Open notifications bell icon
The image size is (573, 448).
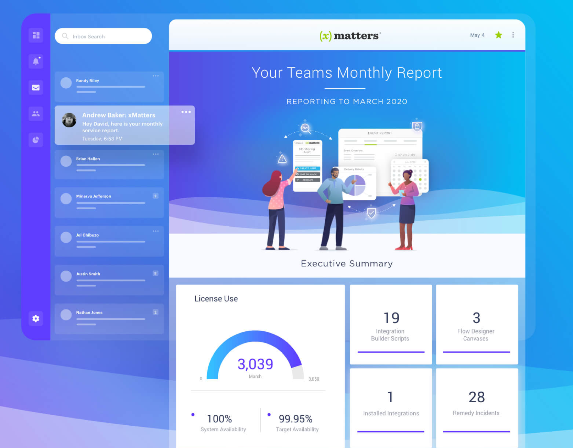pos(36,61)
